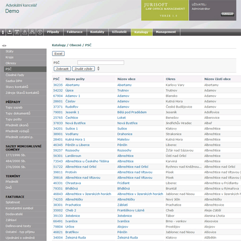
Task: Open Předmět úkonů sidebar item
Action: 25,125
